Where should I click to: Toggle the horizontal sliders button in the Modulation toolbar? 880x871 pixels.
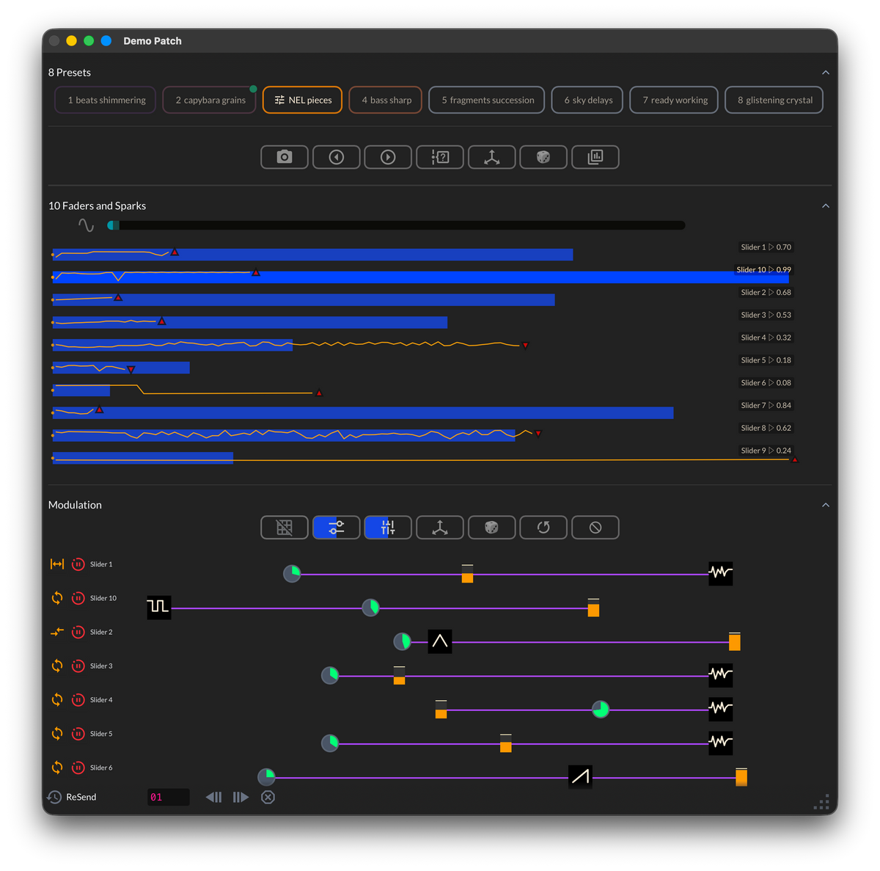click(337, 528)
